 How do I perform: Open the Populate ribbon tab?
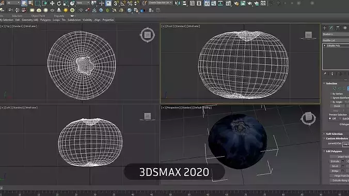coord(59,16)
